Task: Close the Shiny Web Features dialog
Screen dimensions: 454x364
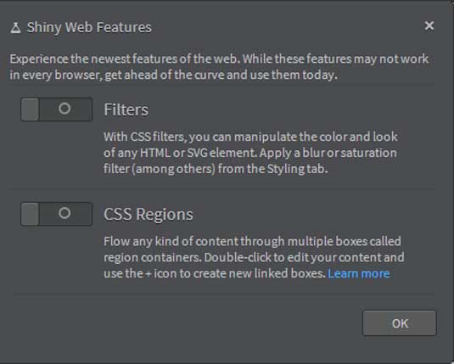Action: click(x=429, y=25)
